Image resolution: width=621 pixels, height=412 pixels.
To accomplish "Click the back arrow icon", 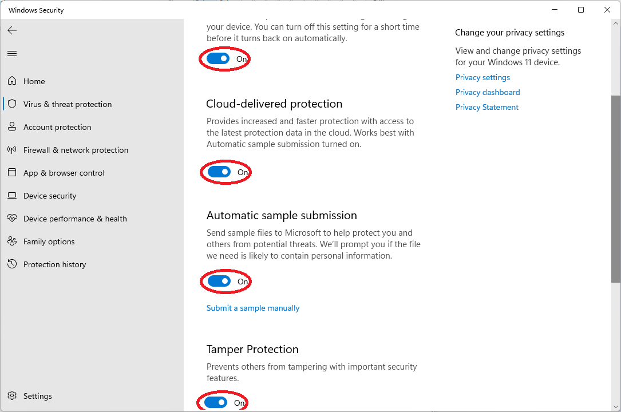I will point(12,30).
